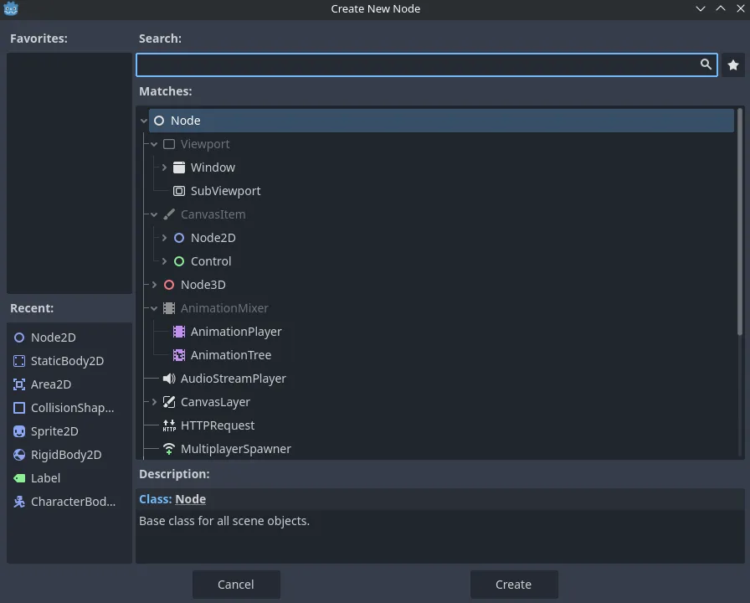This screenshot has width=750, height=603.
Task: Expand the Node2D tree item
Action: pyautogui.click(x=164, y=237)
